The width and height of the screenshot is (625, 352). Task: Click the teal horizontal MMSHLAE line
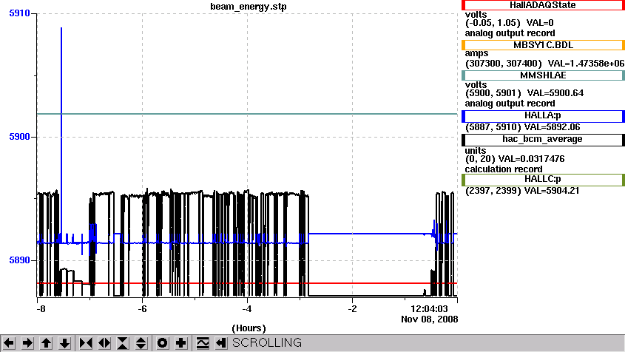pyautogui.click(x=247, y=114)
